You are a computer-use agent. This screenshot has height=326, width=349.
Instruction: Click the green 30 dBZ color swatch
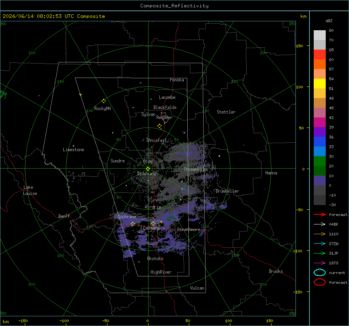pyautogui.click(x=320, y=161)
